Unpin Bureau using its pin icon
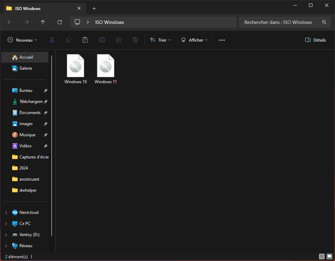 pyautogui.click(x=45, y=90)
